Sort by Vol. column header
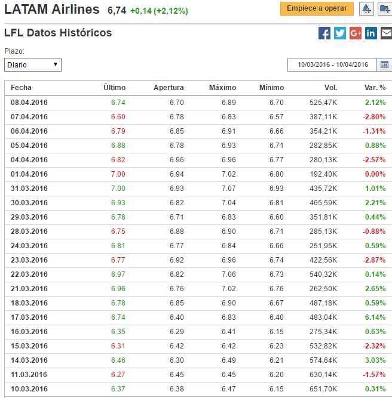 pyautogui.click(x=330, y=88)
